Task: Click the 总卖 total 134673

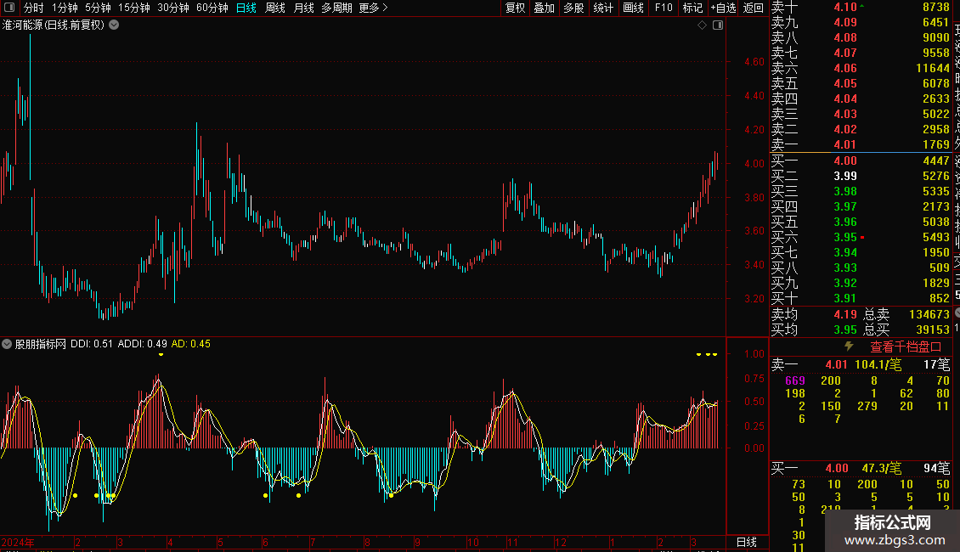Action: pyautogui.click(x=929, y=314)
